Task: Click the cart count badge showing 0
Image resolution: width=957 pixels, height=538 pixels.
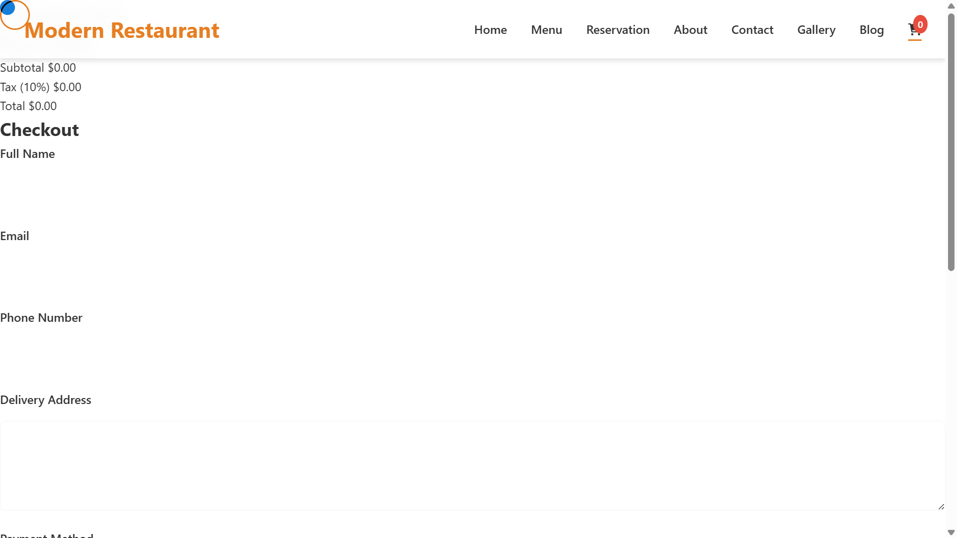Action: [920, 24]
